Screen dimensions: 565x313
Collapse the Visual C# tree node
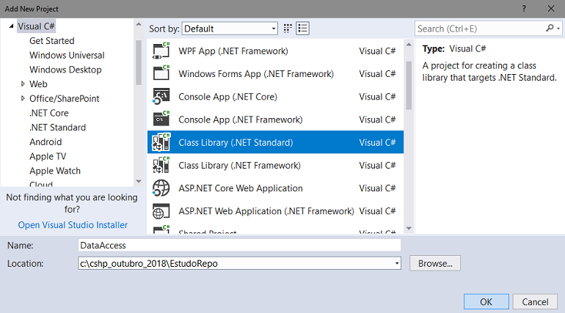pos(11,26)
